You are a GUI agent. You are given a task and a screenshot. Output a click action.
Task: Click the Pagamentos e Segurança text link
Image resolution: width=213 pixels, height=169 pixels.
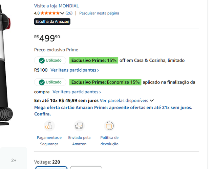pos(49,141)
